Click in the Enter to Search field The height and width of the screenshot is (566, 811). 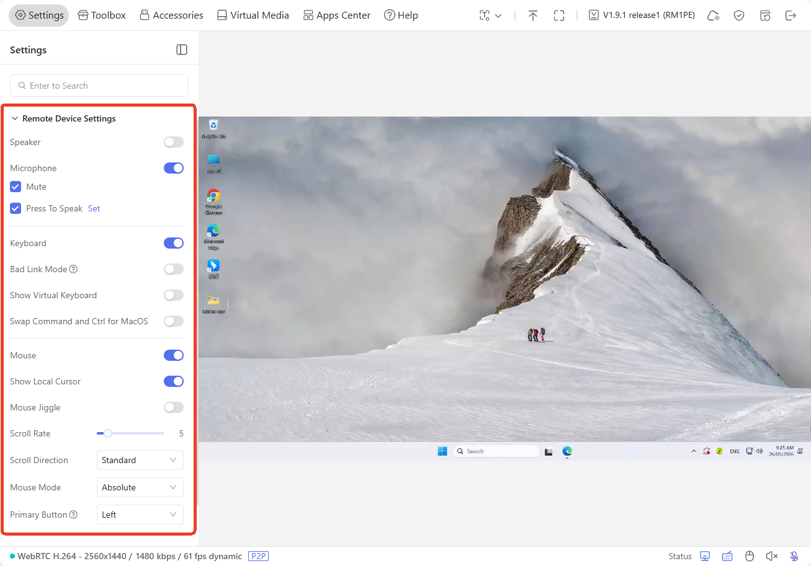pos(99,86)
